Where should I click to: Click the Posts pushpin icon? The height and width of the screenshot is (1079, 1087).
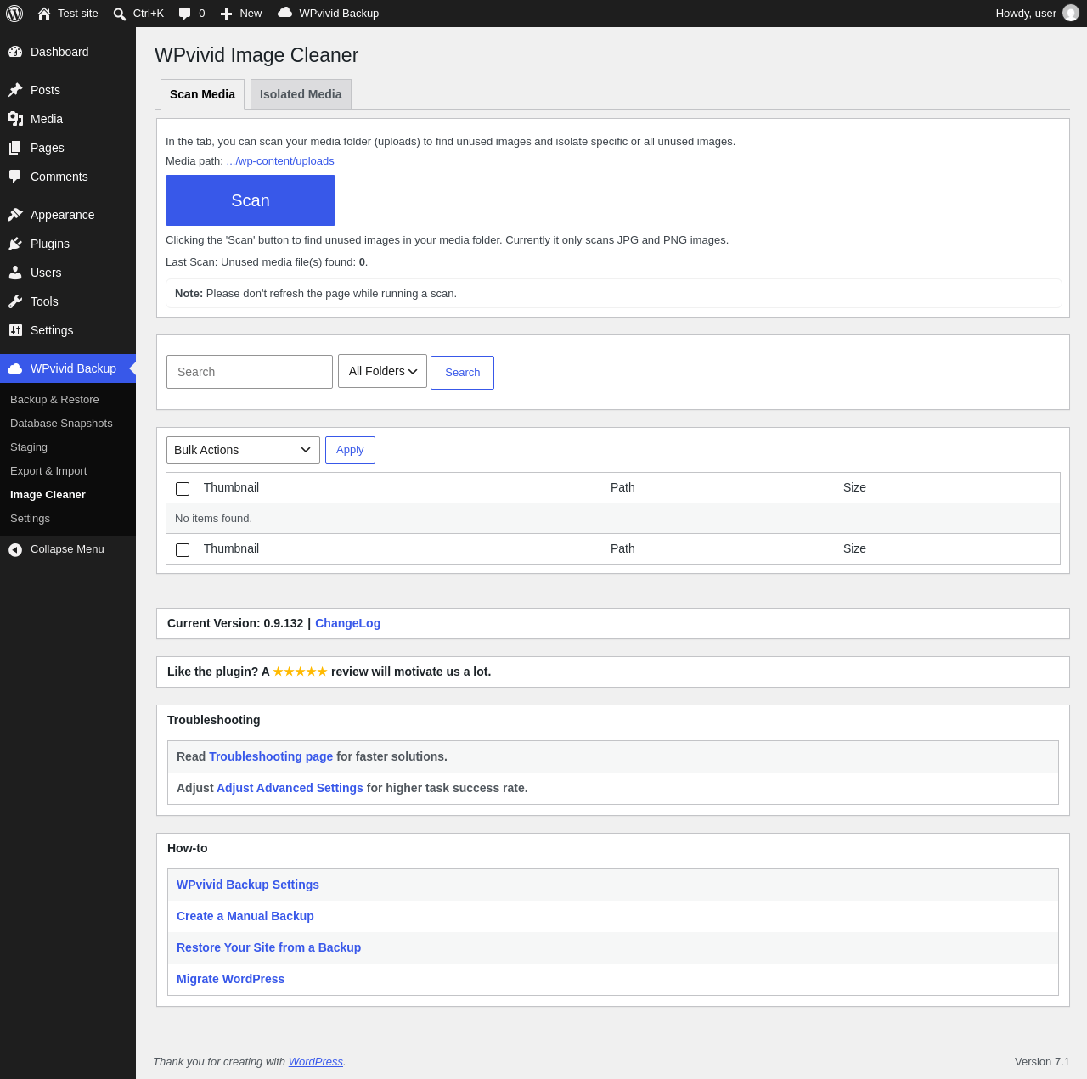click(x=15, y=90)
